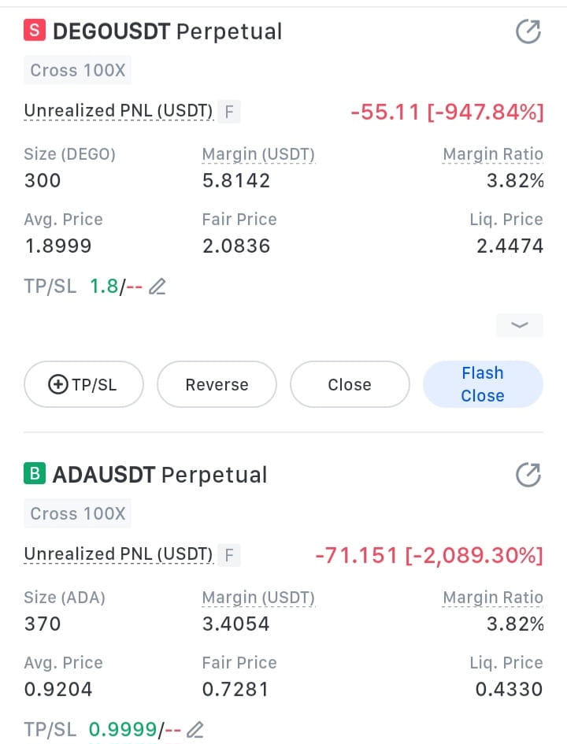Open Cross 100X leverage setting for DEGOUSDT
The height and width of the screenshot is (744, 567).
tap(77, 70)
